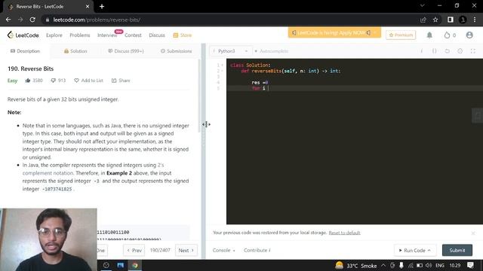Click the address bar URL
Image resolution: width=483 pixels, height=271 pixels.
[x=97, y=20]
